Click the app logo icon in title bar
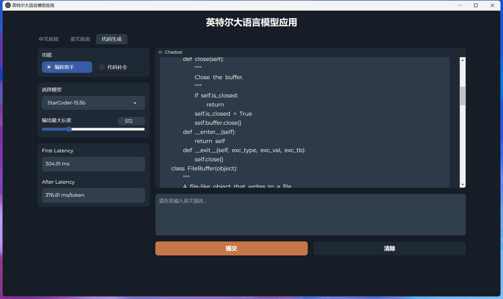 pyautogui.click(x=8, y=5)
